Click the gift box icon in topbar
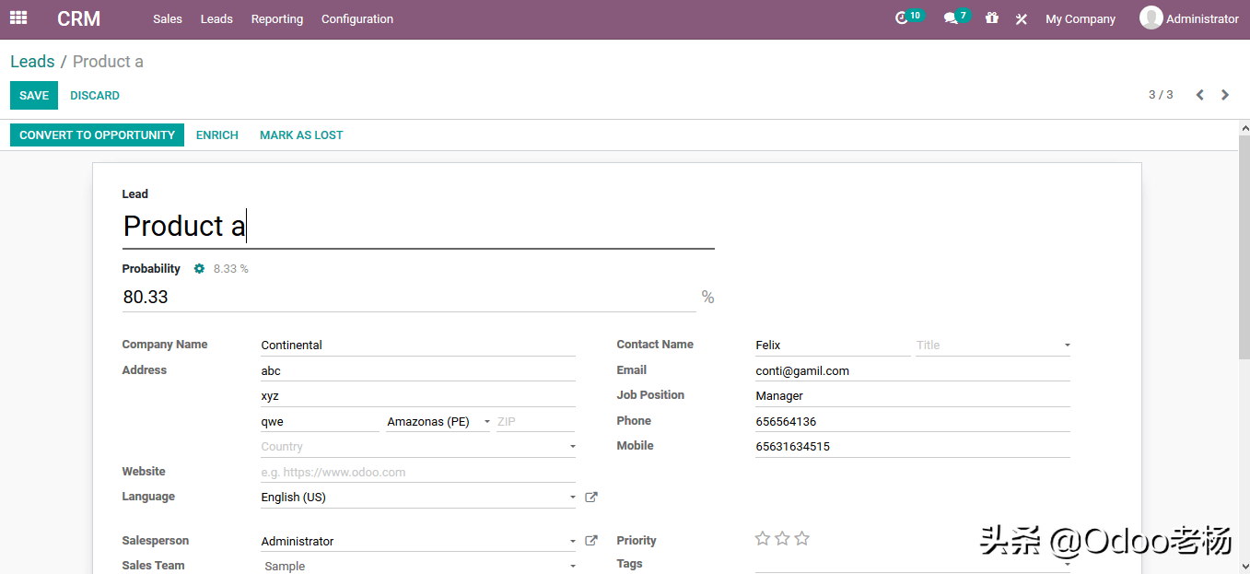Viewport: 1250px width, 574px height. pos(991,18)
